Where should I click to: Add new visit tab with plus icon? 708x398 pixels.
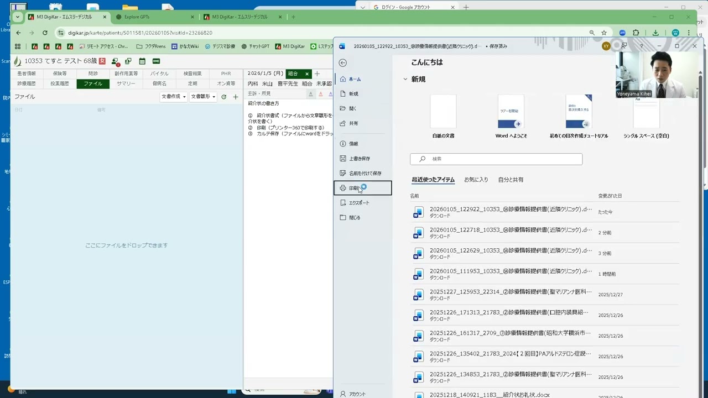(x=317, y=74)
